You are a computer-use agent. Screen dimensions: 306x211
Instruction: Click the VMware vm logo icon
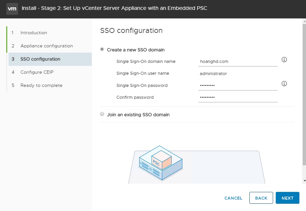click(12, 9)
